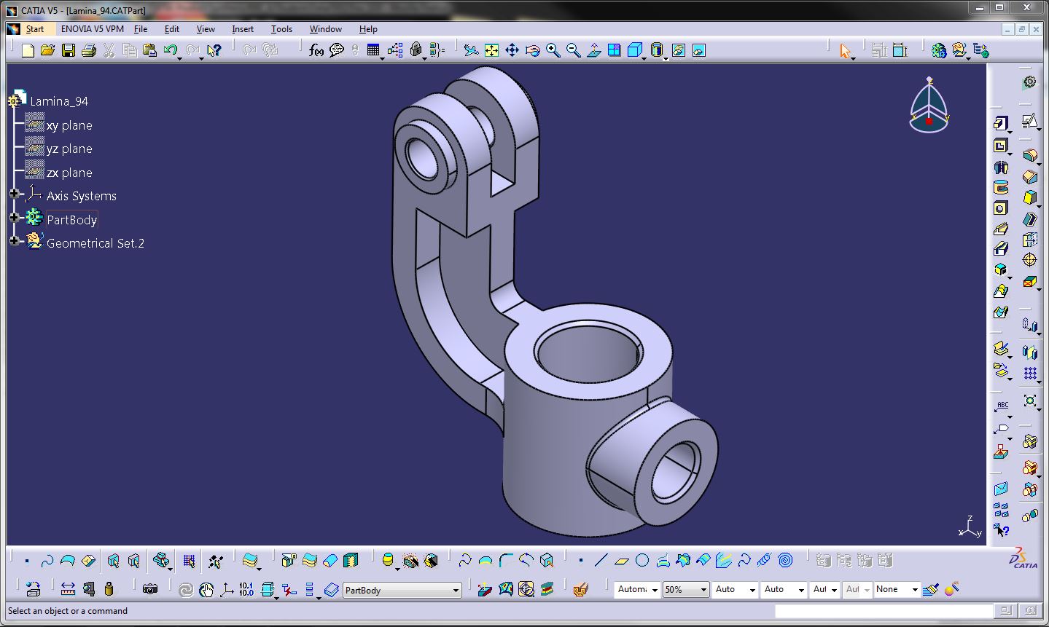
Task: Open the Help menu
Action: tap(368, 29)
